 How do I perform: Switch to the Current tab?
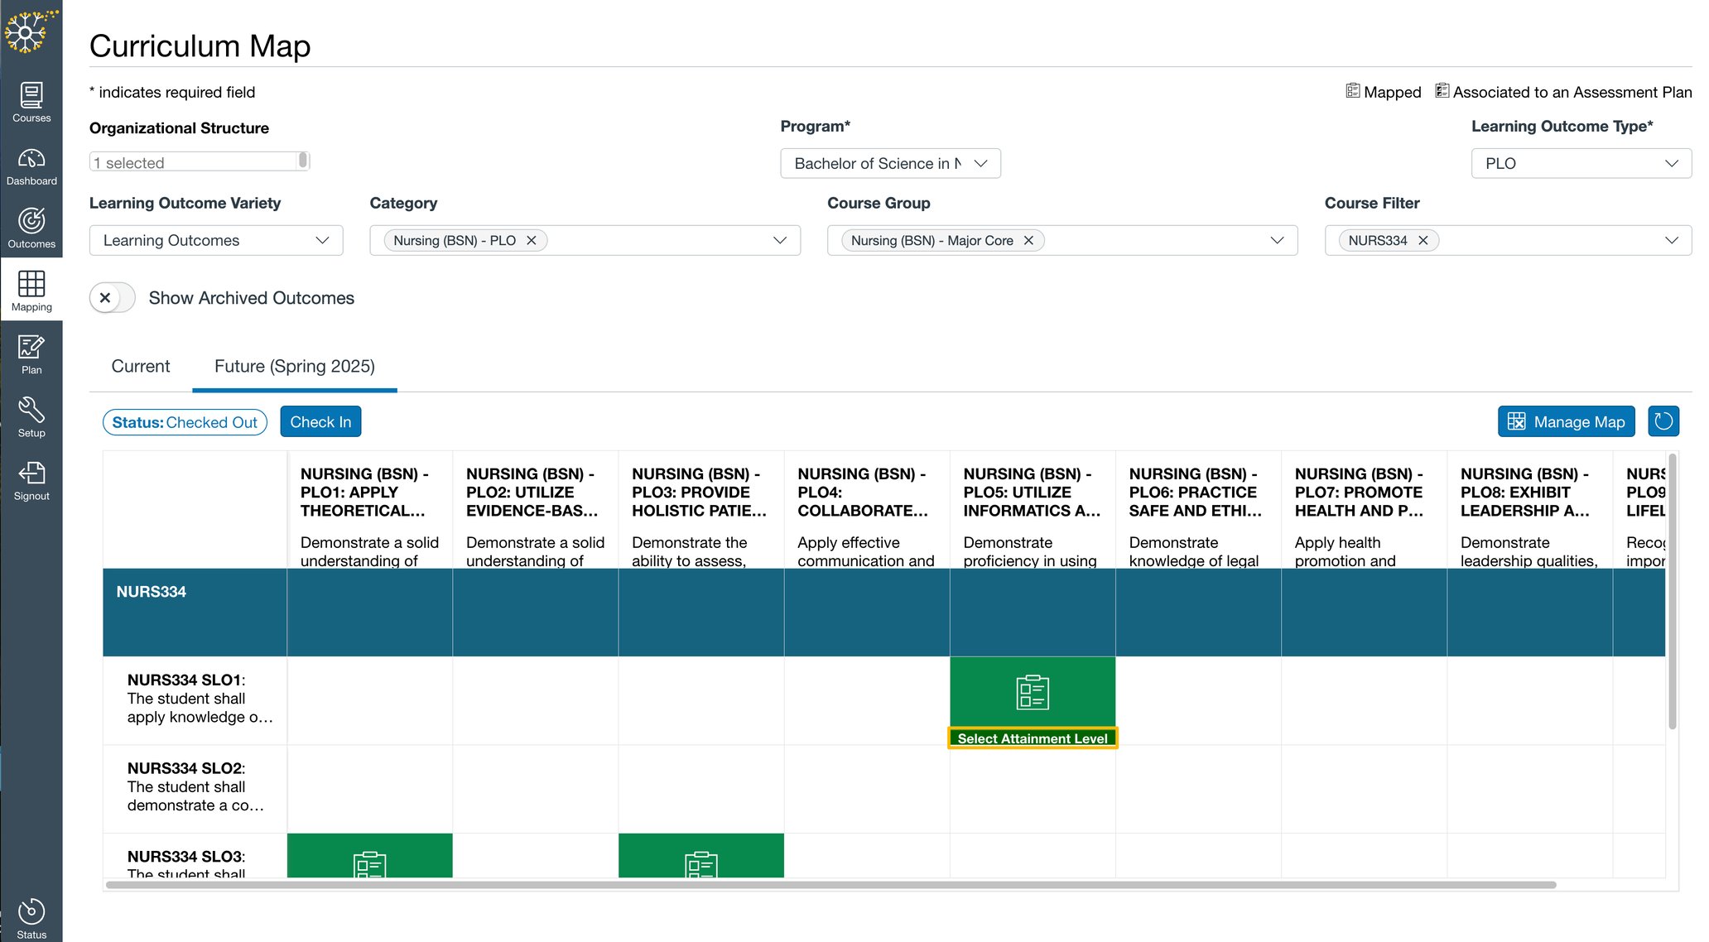coord(140,365)
